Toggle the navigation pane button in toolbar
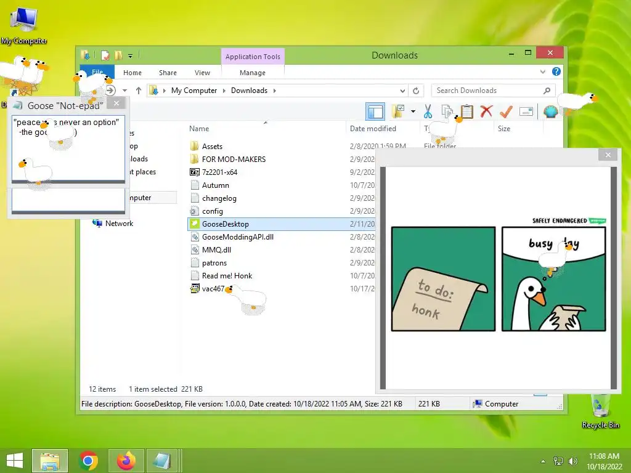The width and height of the screenshot is (631, 473). coord(375,111)
